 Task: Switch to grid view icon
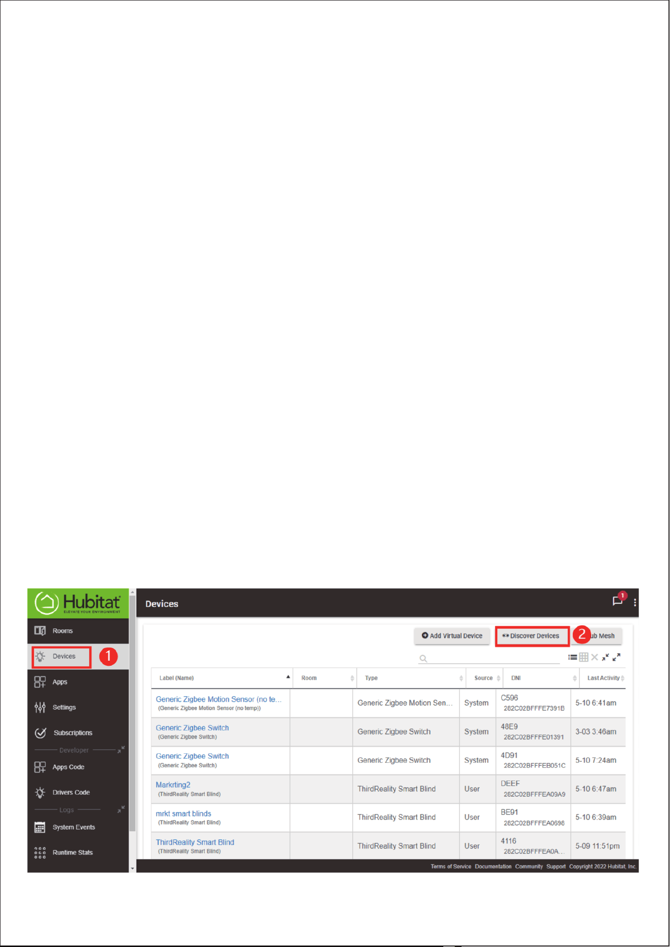pos(583,657)
